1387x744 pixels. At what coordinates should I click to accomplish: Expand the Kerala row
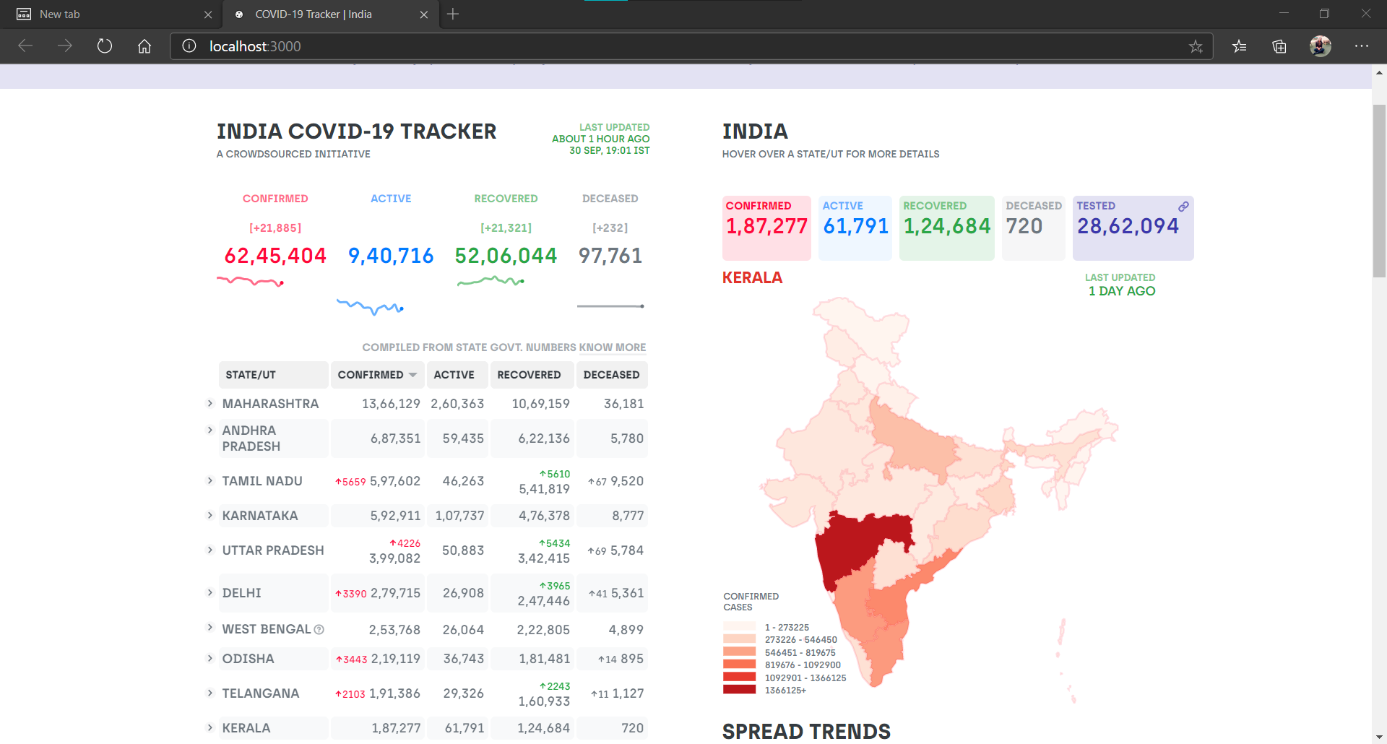[210, 727]
